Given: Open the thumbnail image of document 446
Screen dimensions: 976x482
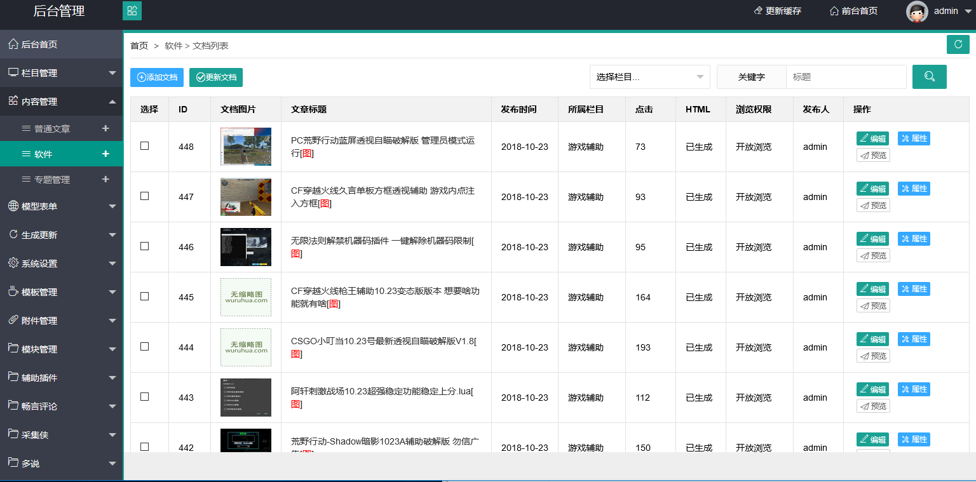Looking at the screenshot, I should [246, 247].
